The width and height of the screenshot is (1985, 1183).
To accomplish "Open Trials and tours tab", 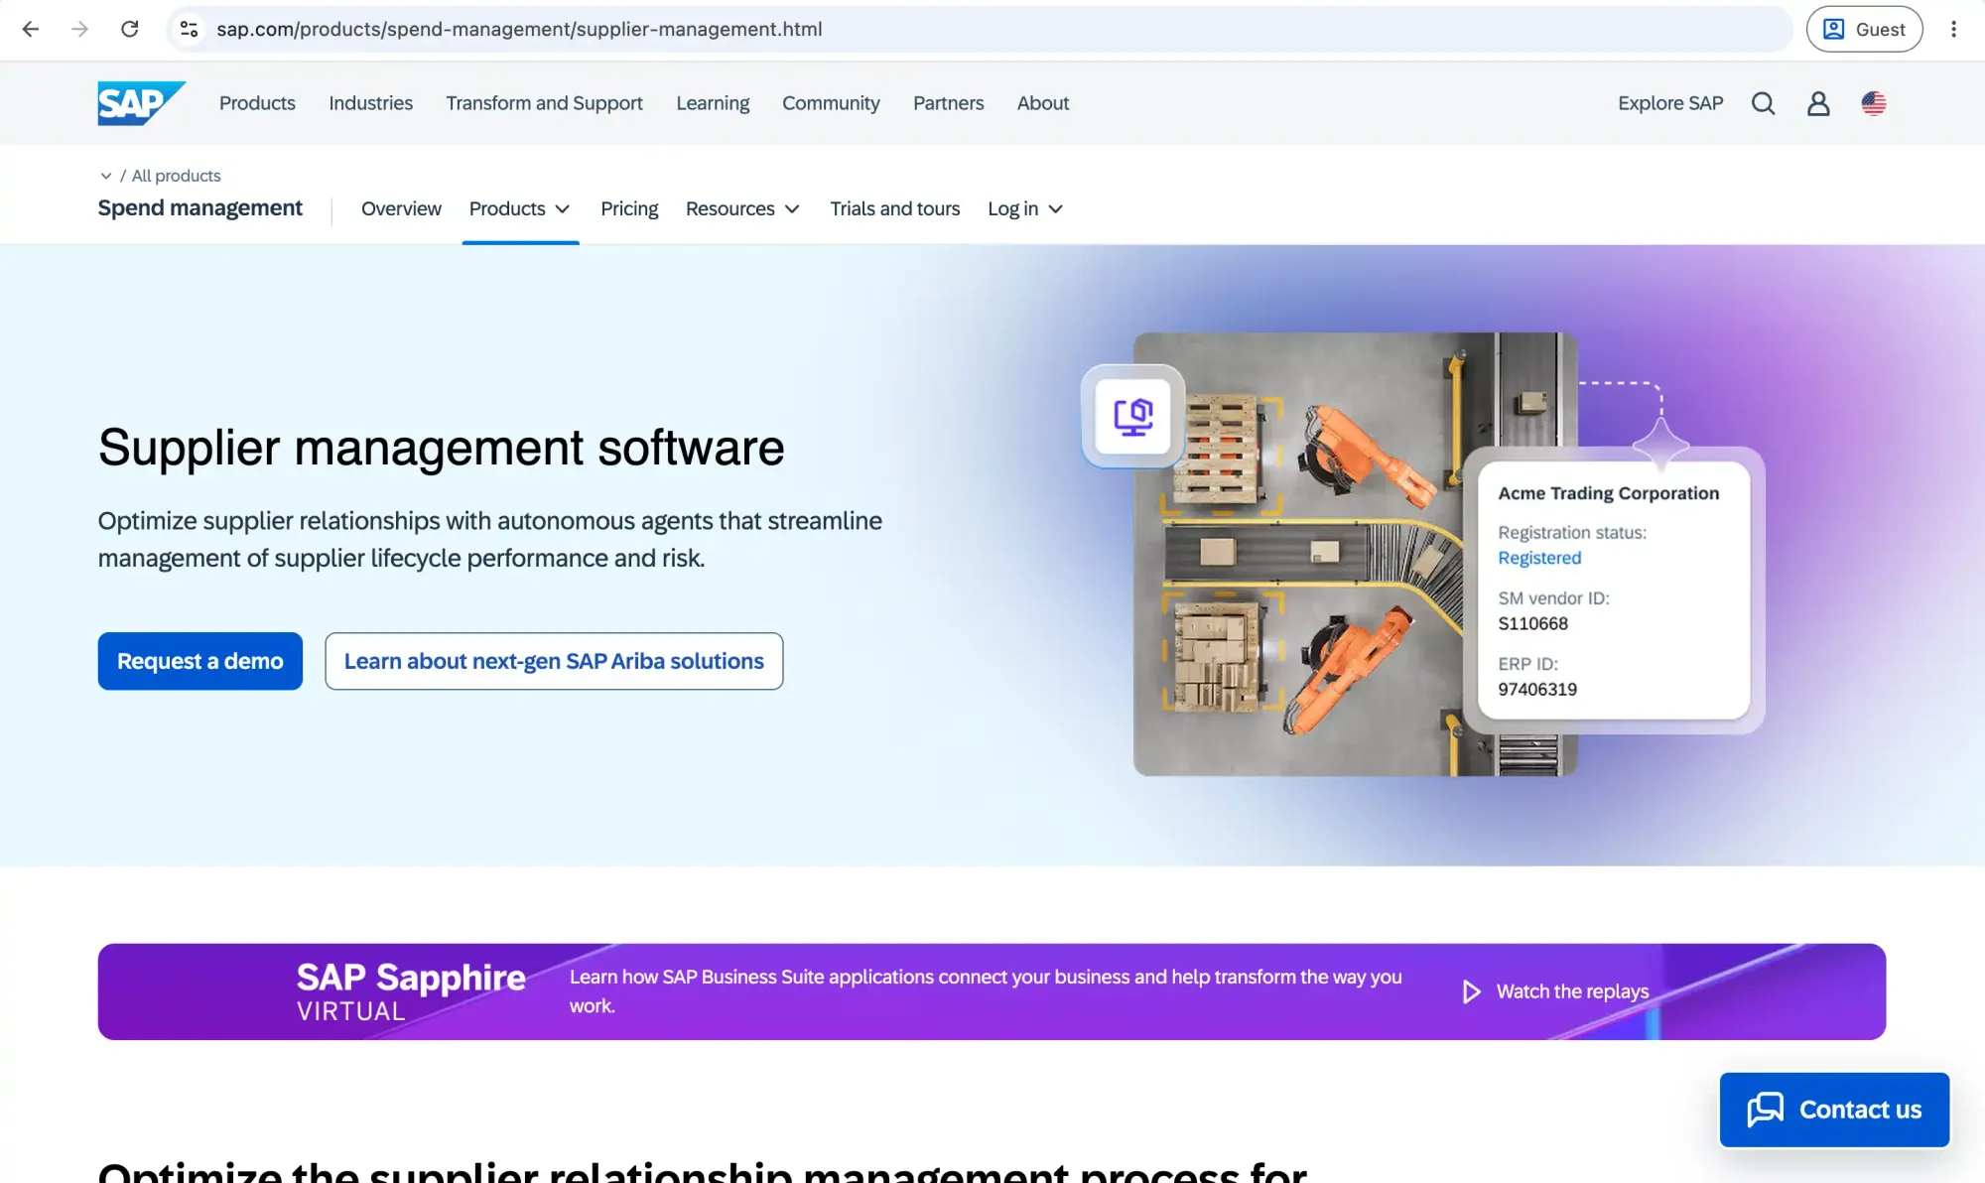I will coord(895,208).
